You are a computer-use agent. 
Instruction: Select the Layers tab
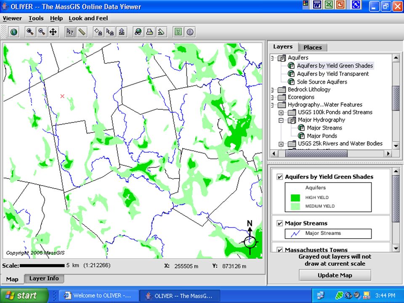[283, 47]
